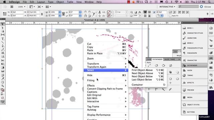Open the Object menu in the menu bar
The width and height of the screenshot is (214, 120).
pos(60,2)
